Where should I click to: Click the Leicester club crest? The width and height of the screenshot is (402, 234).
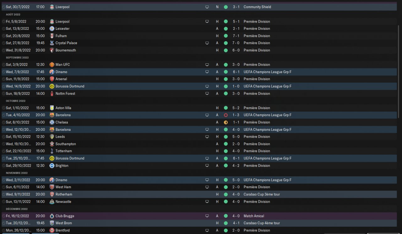point(52,29)
